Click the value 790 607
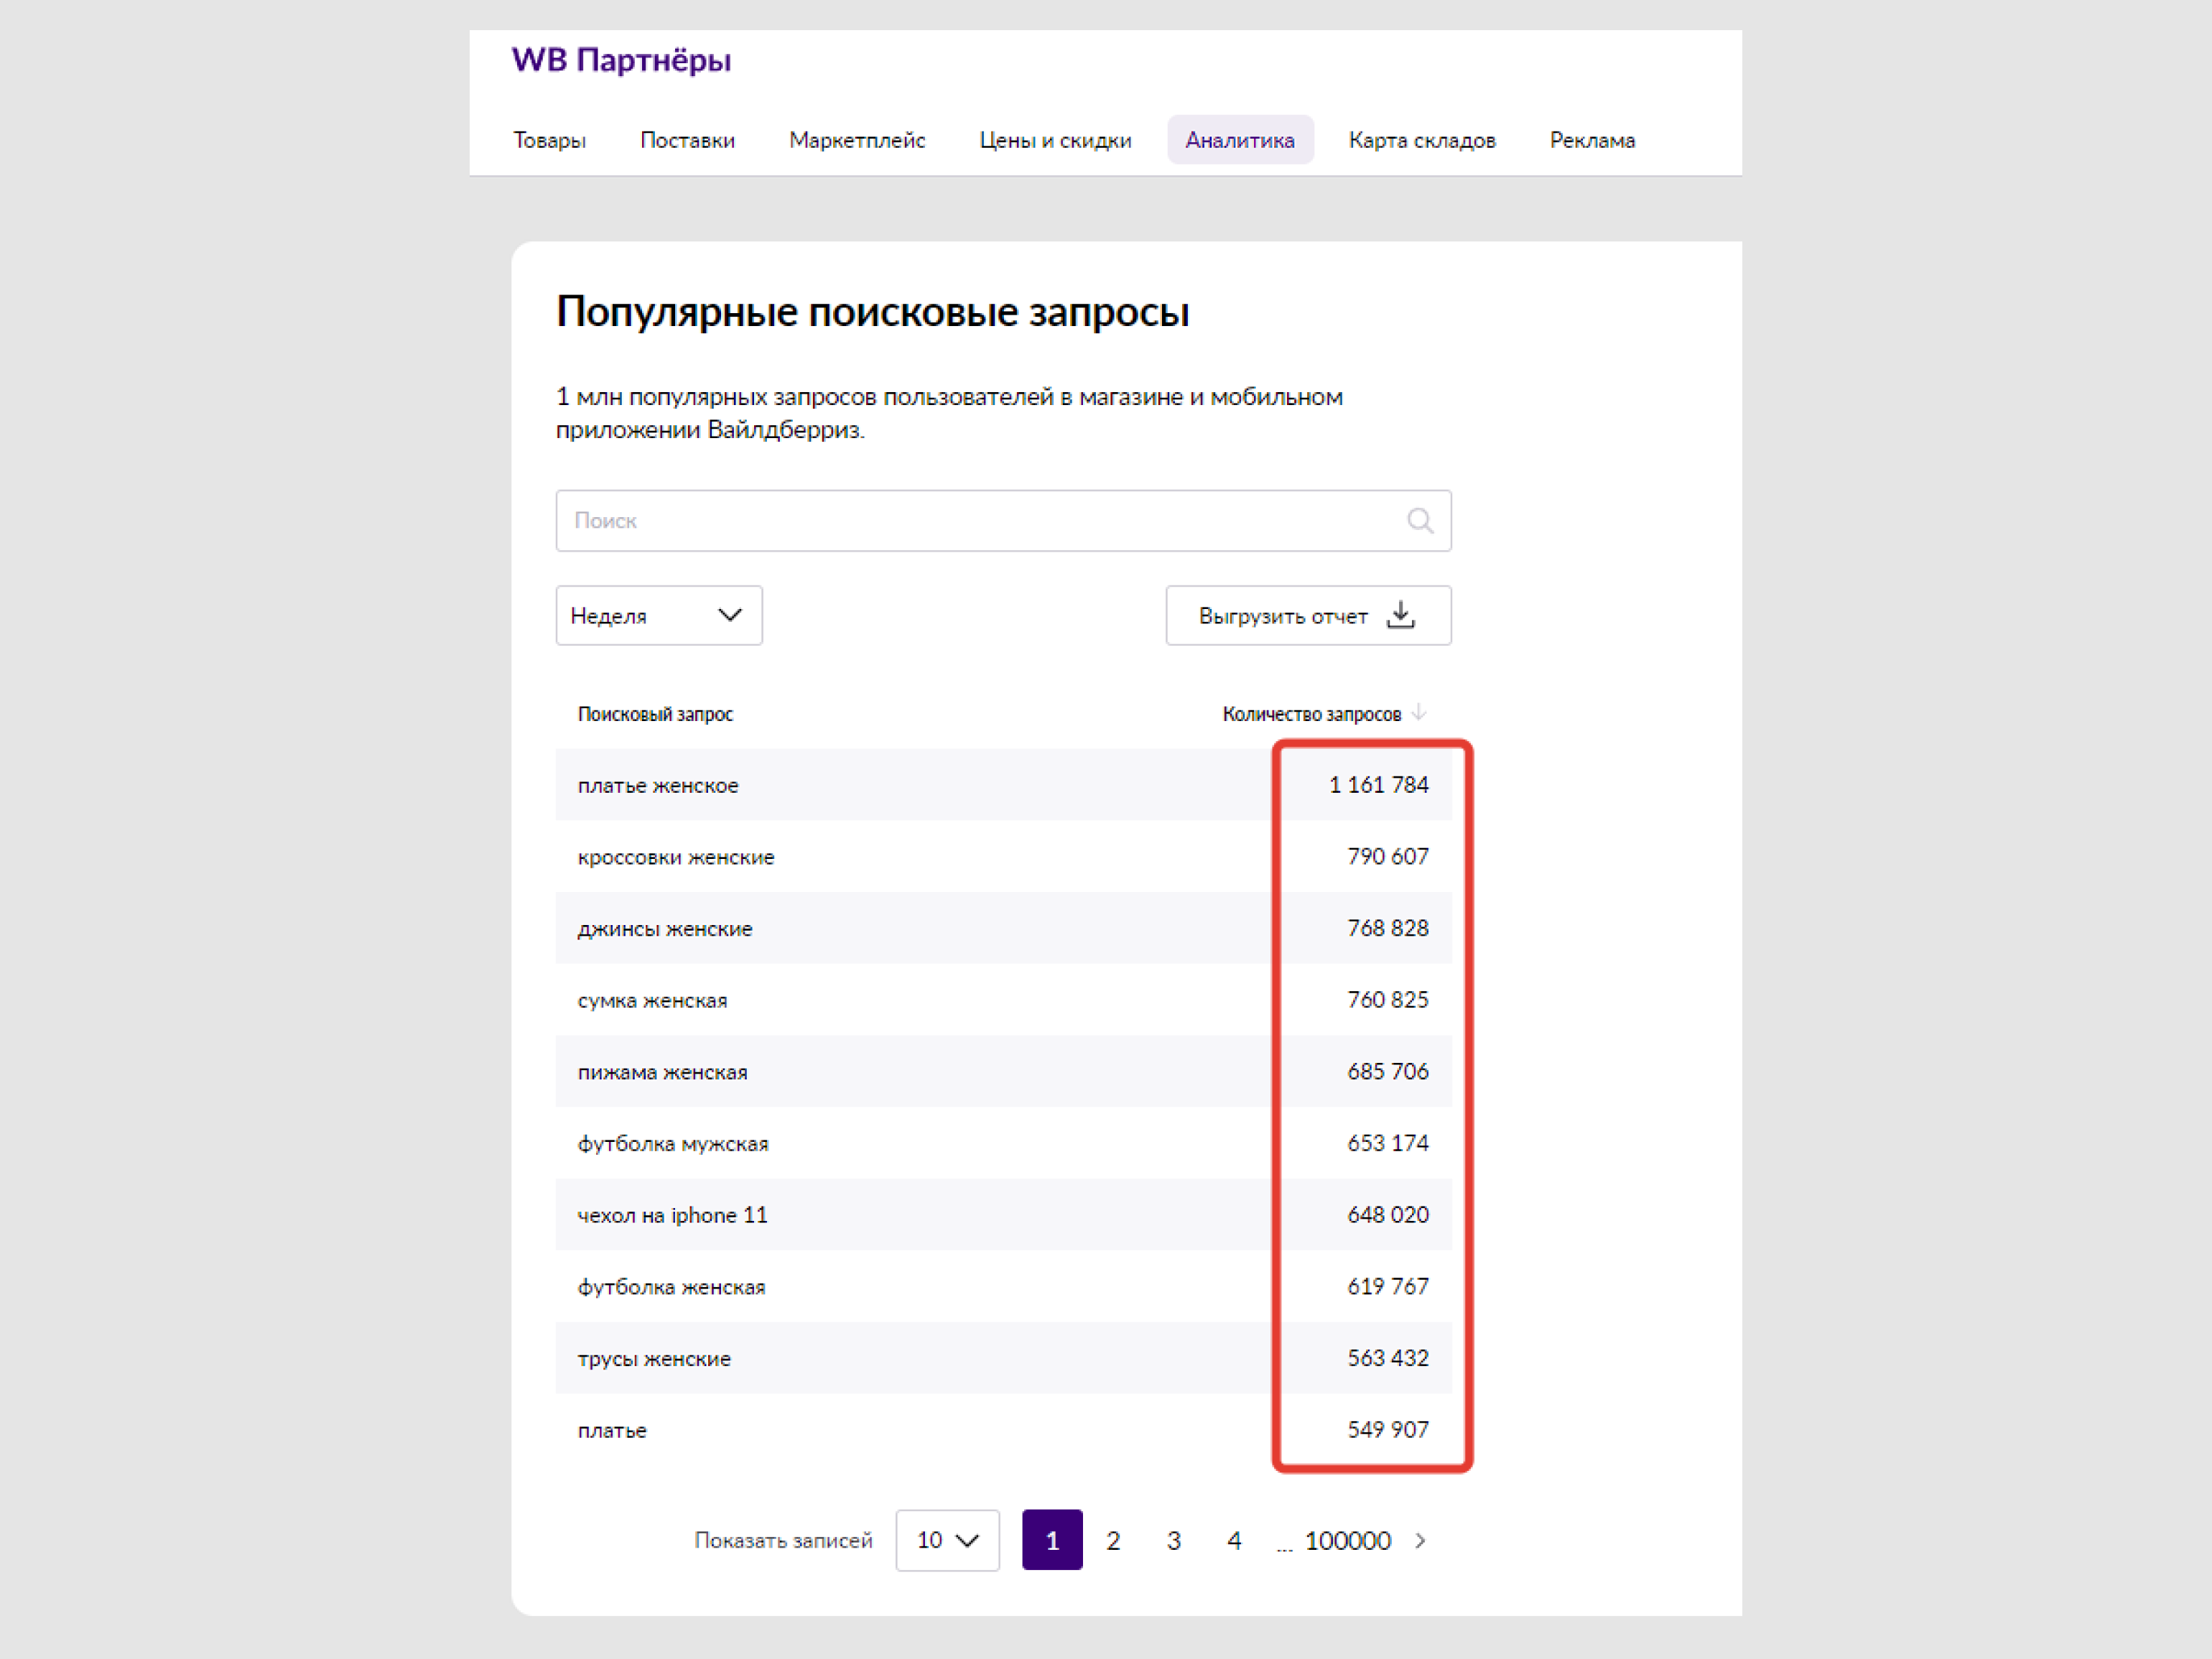 (1388, 857)
